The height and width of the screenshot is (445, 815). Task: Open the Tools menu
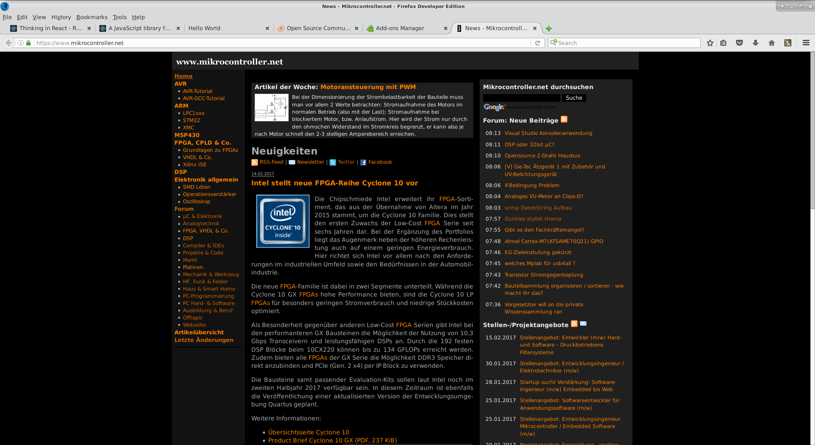(120, 17)
